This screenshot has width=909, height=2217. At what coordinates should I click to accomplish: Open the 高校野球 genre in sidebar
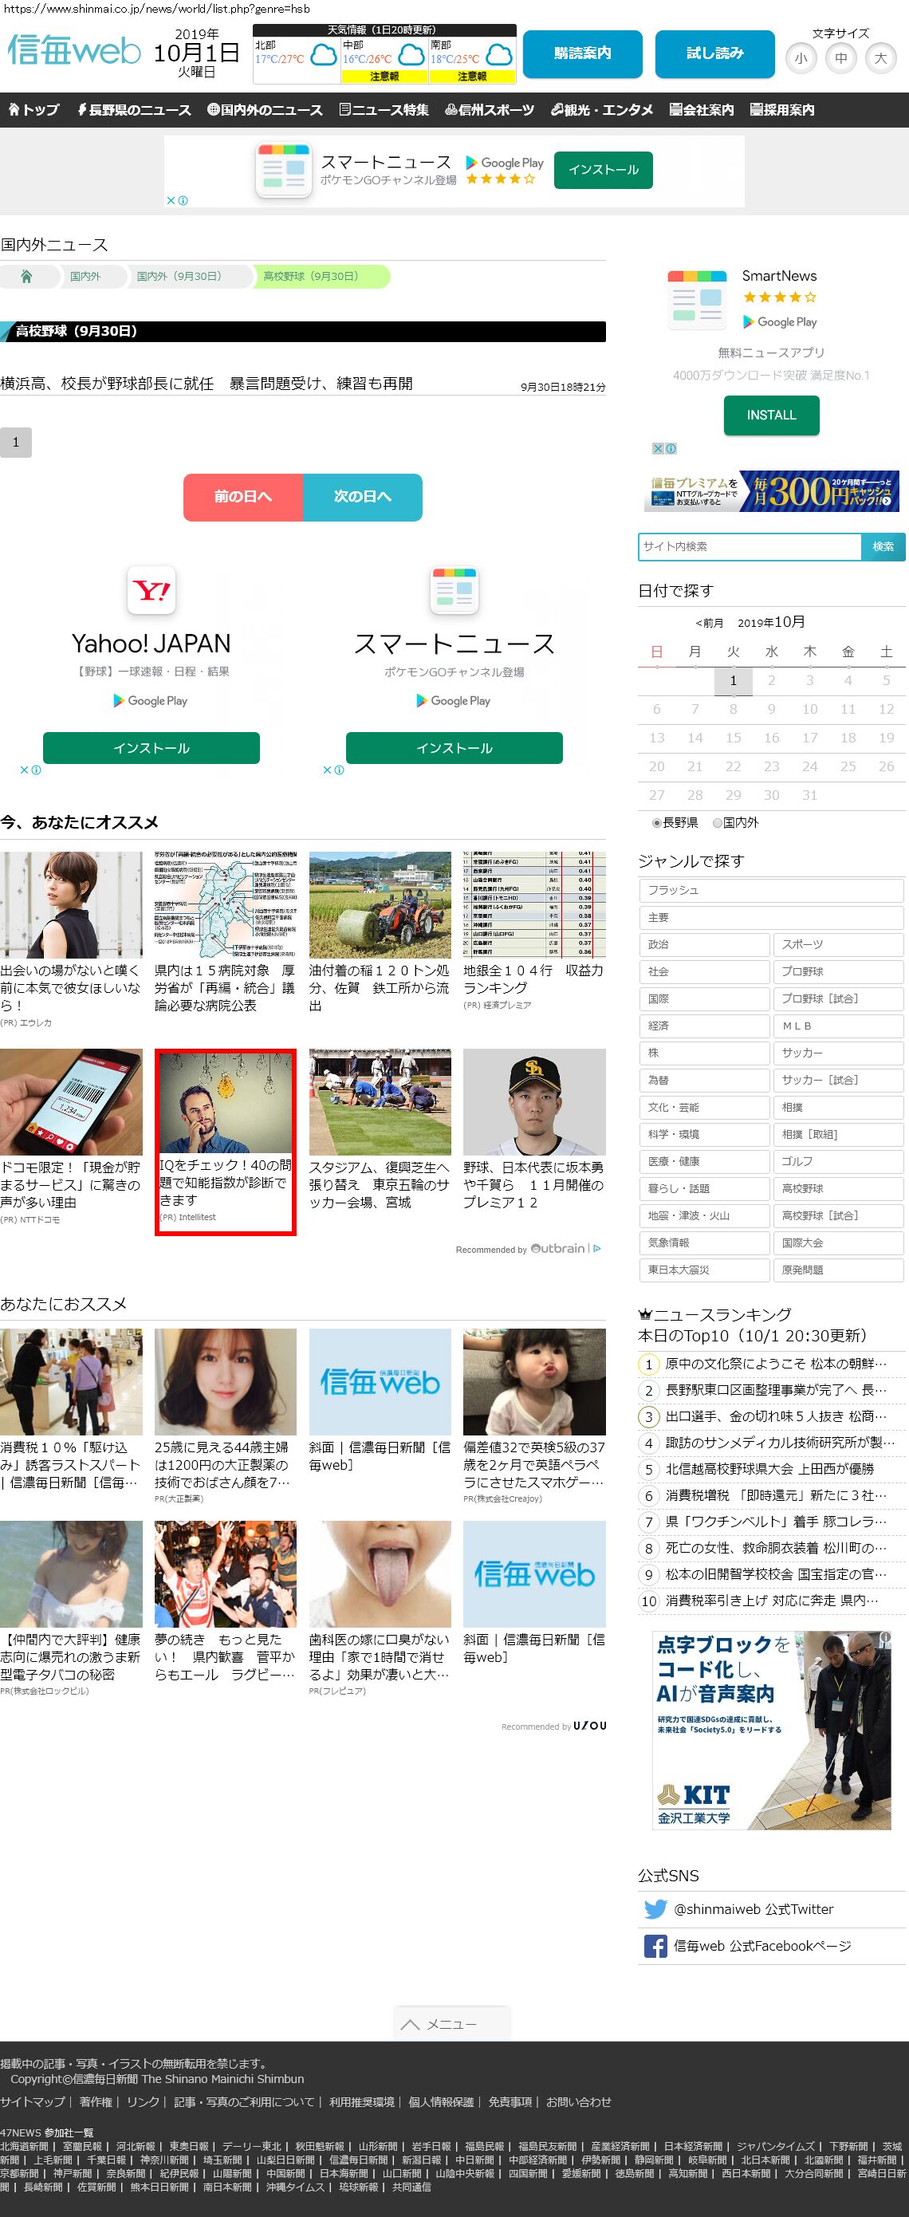[837, 1188]
